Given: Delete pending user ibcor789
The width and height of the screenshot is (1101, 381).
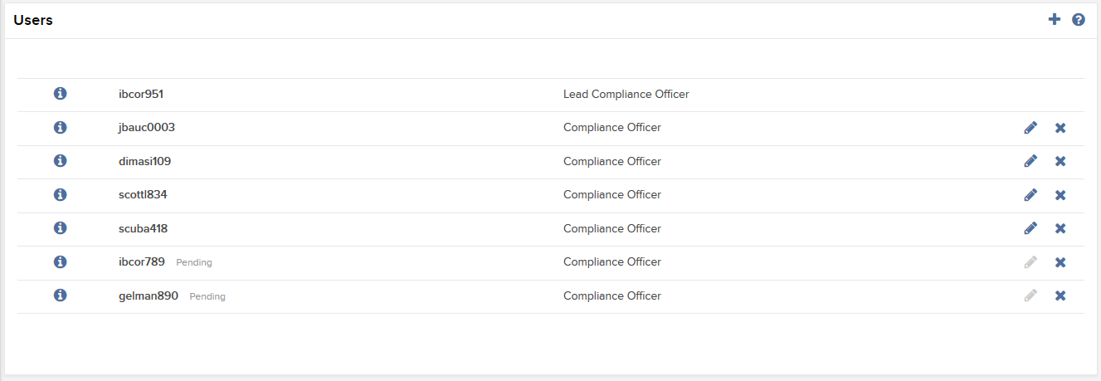Looking at the screenshot, I should (x=1060, y=262).
